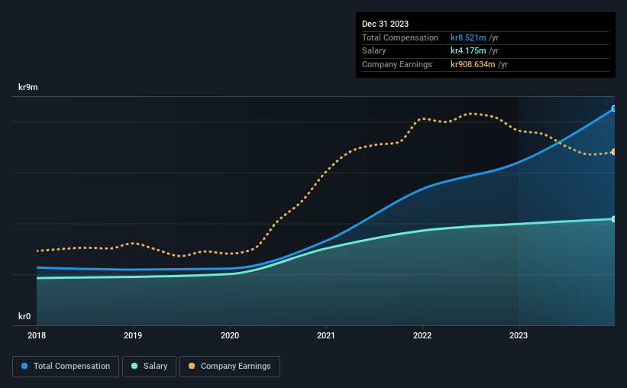Select the orange Company Earnings end marker

click(x=614, y=152)
